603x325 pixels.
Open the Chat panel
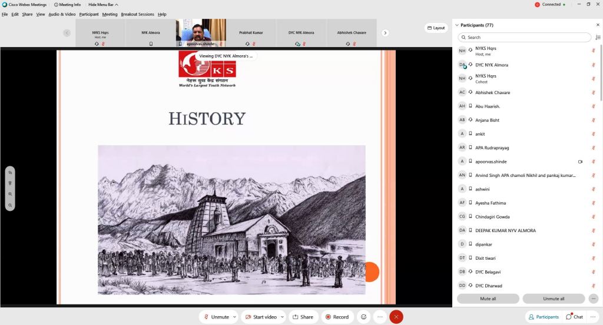coord(575,317)
